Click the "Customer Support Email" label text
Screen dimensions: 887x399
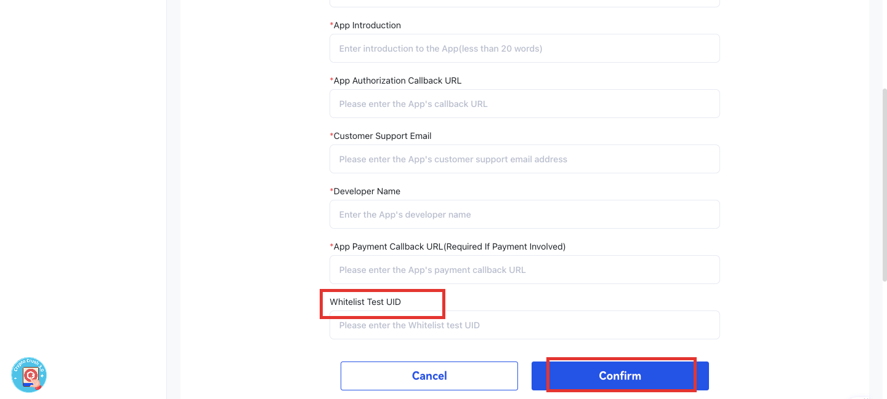(382, 136)
